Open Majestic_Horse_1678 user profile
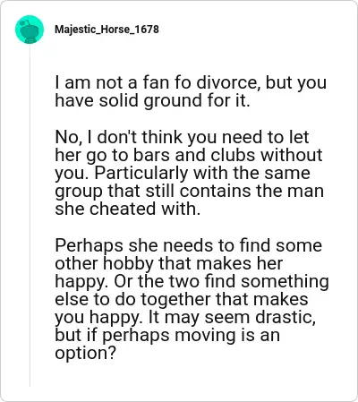 click(107, 30)
